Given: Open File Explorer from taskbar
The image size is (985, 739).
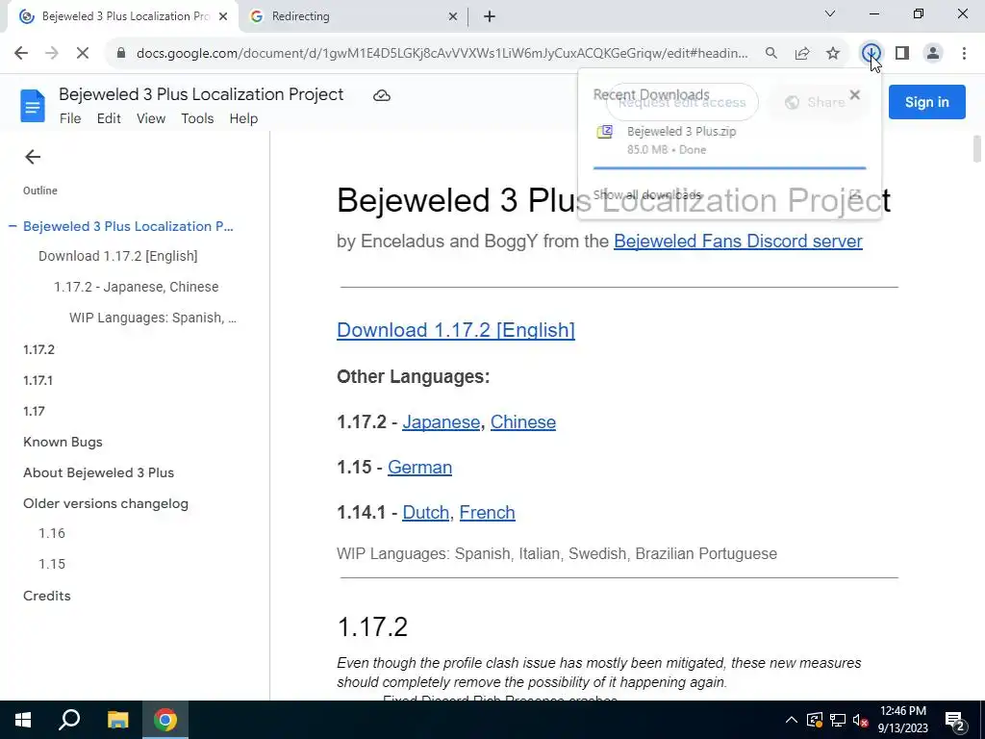Looking at the screenshot, I should (x=117, y=720).
